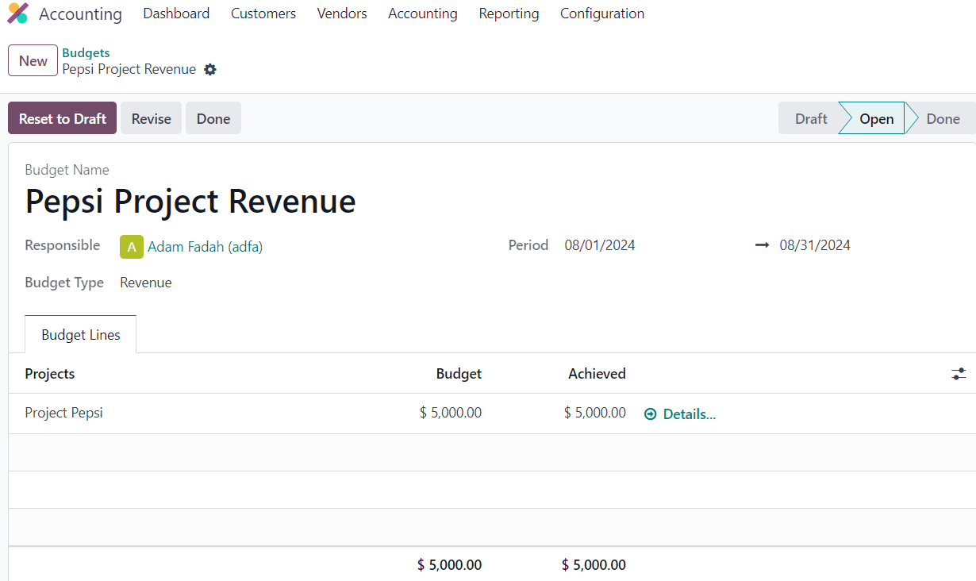Click the Budget Type value Revenue
The image size is (976, 581).
coord(146,283)
